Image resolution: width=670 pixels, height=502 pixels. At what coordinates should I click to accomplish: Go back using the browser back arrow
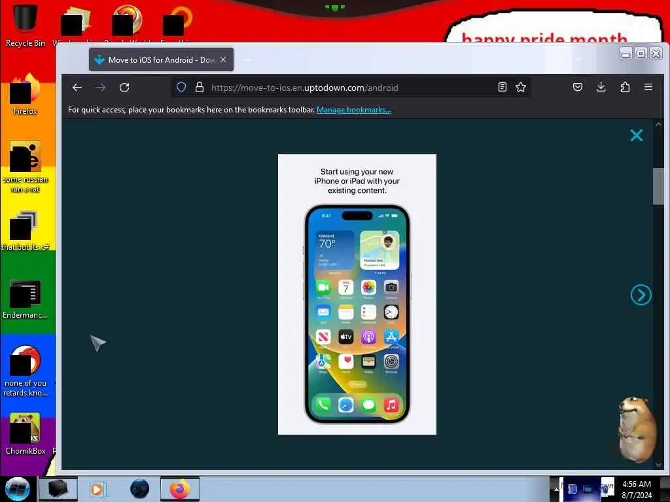pos(77,88)
